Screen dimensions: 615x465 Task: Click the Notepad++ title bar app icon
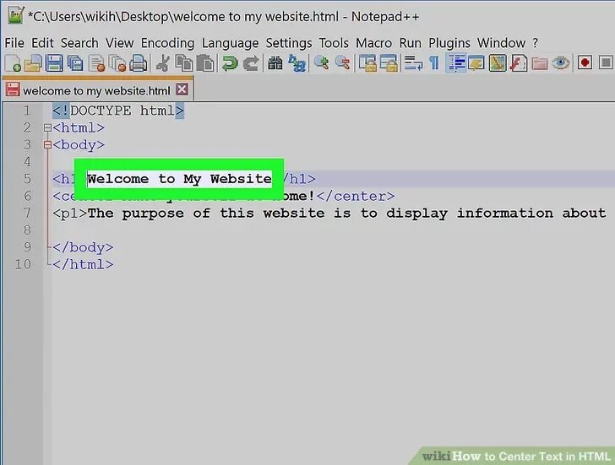pyautogui.click(x=15, y=16)
